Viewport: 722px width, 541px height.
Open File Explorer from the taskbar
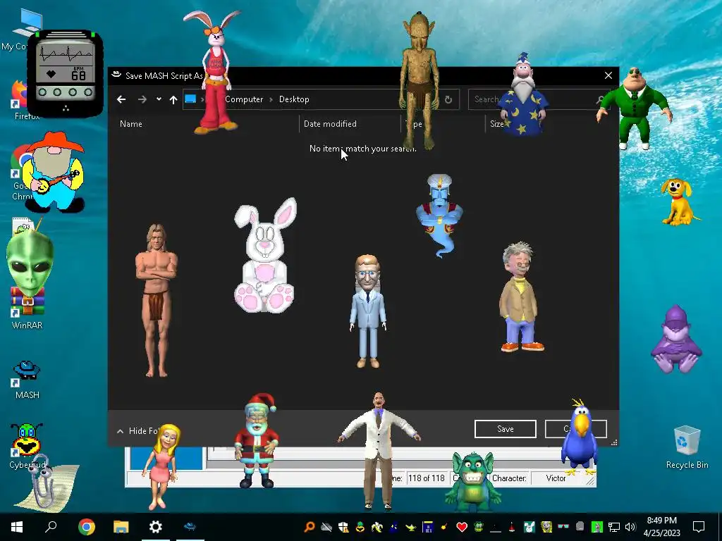click(121, 527)
